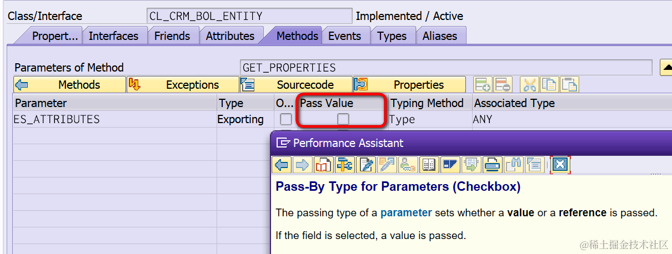Switch to the Properties tab

click(54, 36)
